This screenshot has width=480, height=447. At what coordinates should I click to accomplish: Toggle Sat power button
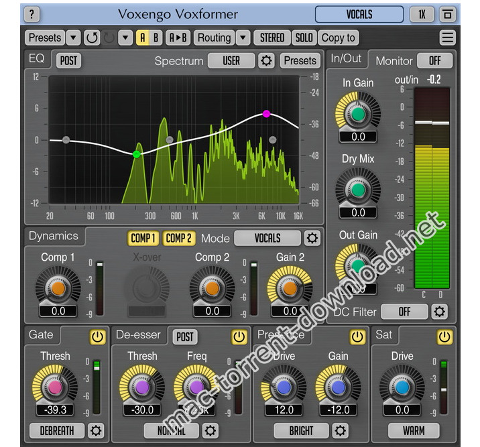pos(444,337)
